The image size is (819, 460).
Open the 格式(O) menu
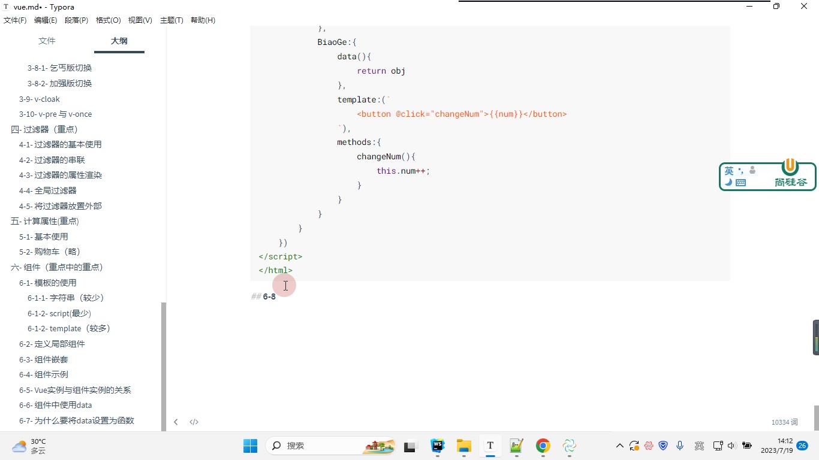tap(109, 20)
